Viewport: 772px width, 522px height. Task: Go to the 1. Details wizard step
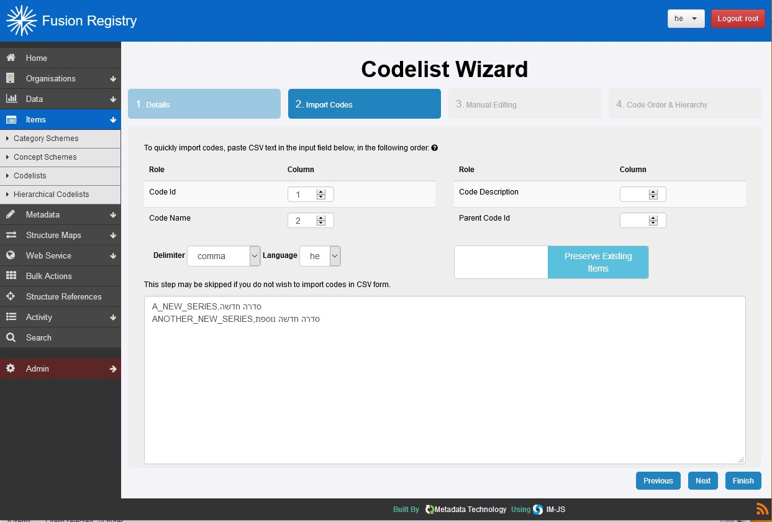[204, 104]
